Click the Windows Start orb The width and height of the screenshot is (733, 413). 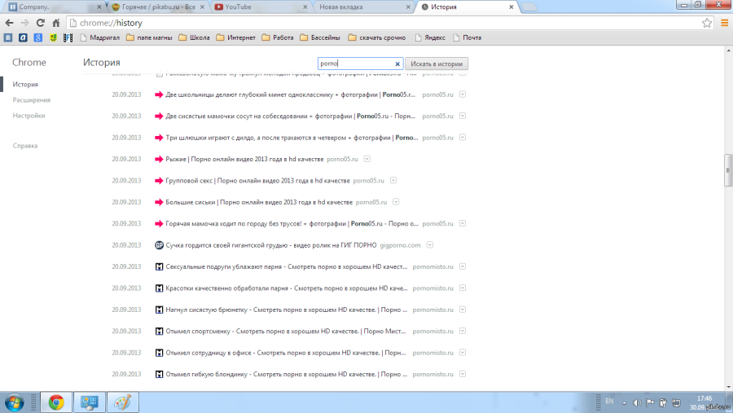pyautogui.click(x=14, y=402)
